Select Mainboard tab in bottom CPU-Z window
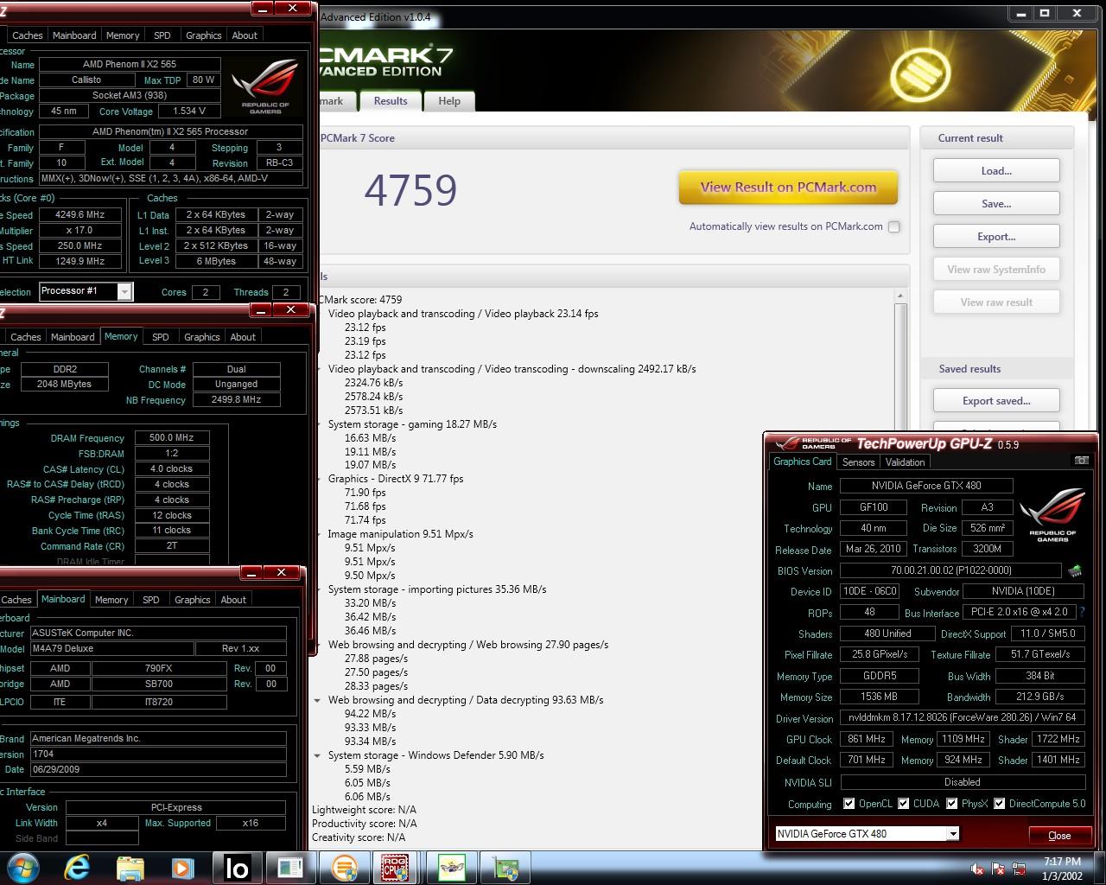This screenshot has width=1106, height=885. click(63, 599)
